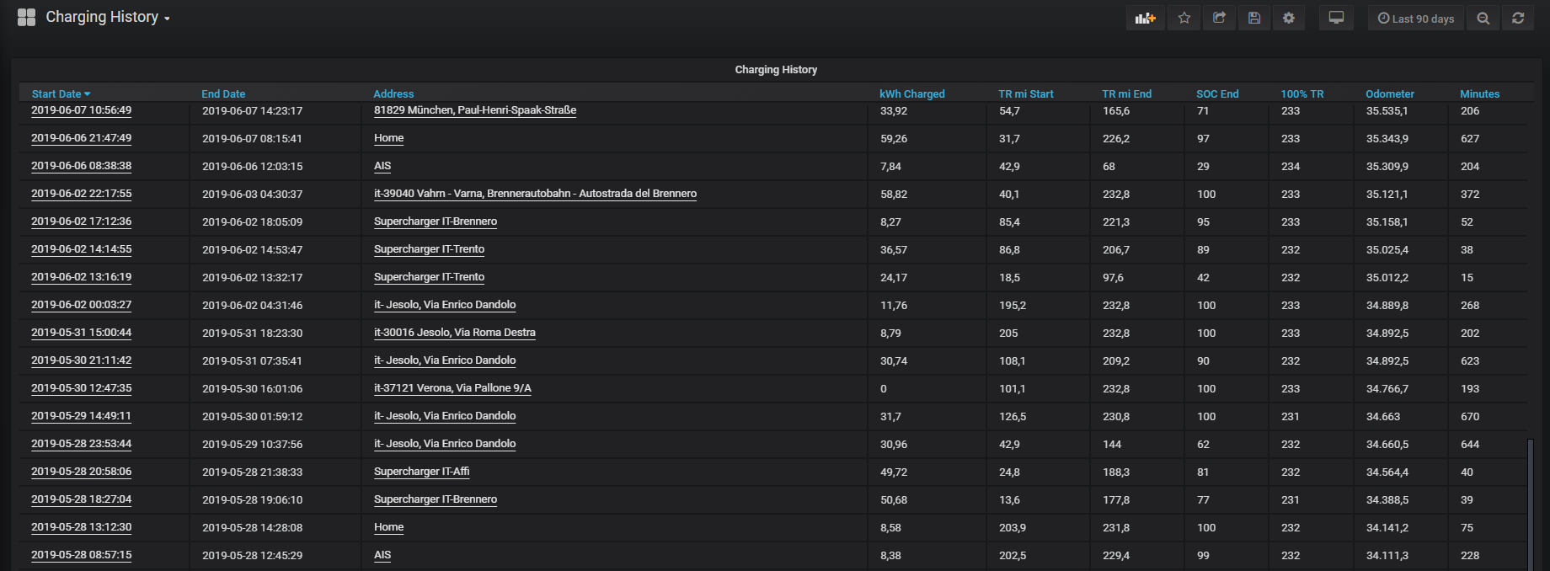Open the Jesolo Via Roma Destra address link
The image size is (1550, 571).
(x=455, y=333)
